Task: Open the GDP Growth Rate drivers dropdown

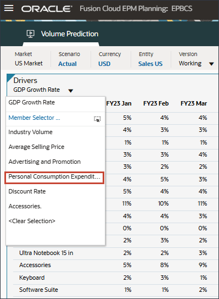Action: tap(71, 91)
